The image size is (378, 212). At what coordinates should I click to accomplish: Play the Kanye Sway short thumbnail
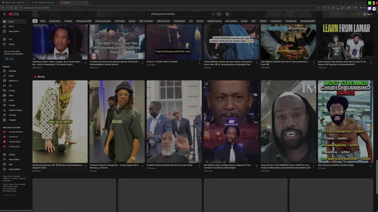288,122
